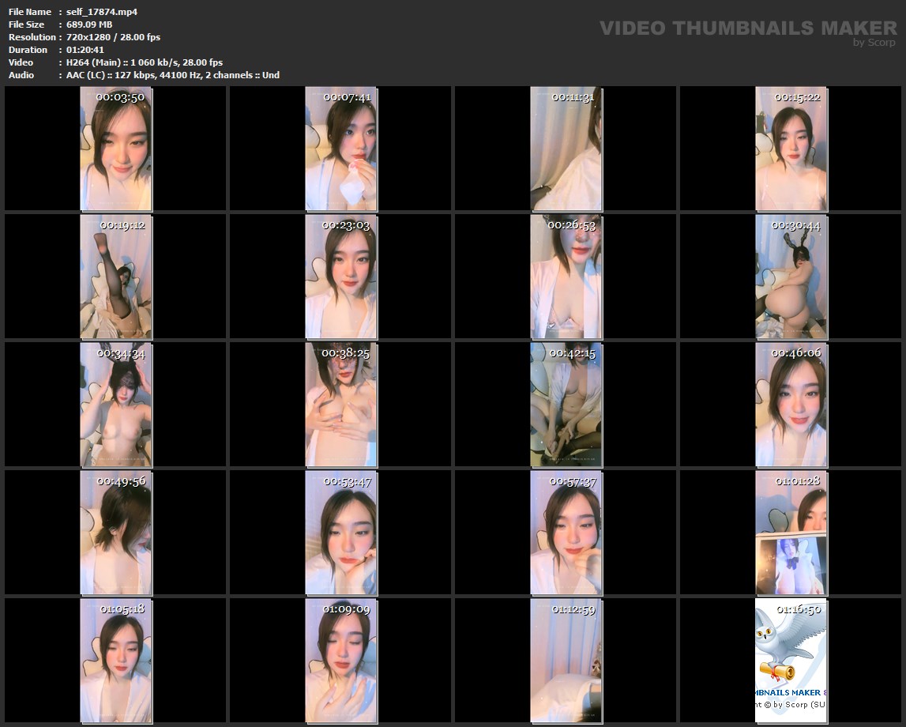Open the 00:53:47 frame

pyautogui.click(x=341, y=533)
